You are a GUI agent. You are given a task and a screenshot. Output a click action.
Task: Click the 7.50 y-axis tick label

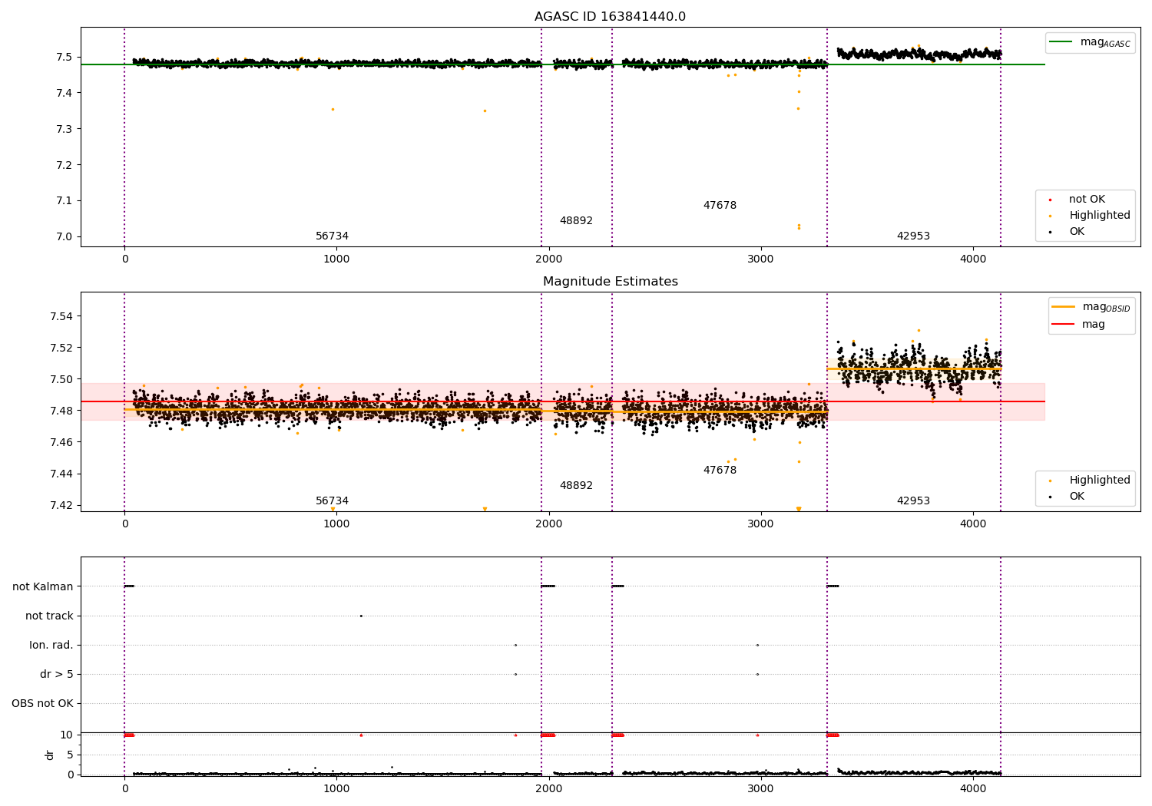click(x=61, y=380)
